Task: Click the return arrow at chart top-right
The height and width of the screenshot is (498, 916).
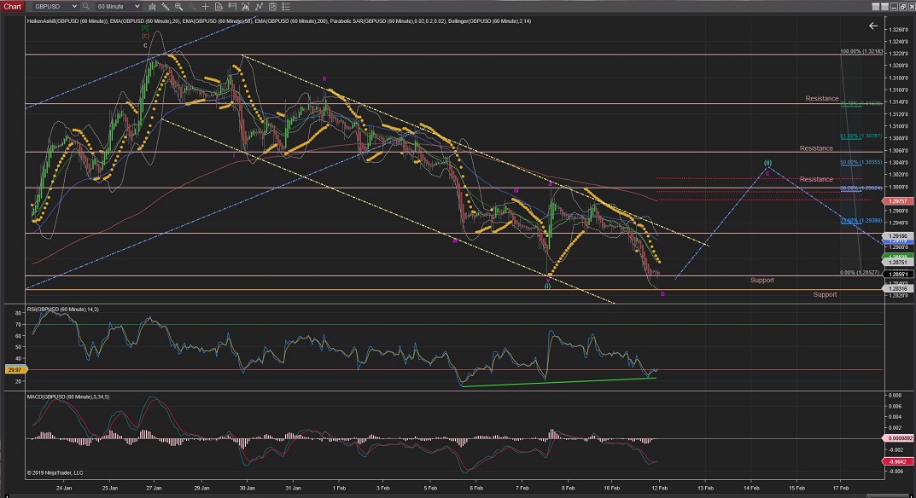Action: (x=872, y=26)
